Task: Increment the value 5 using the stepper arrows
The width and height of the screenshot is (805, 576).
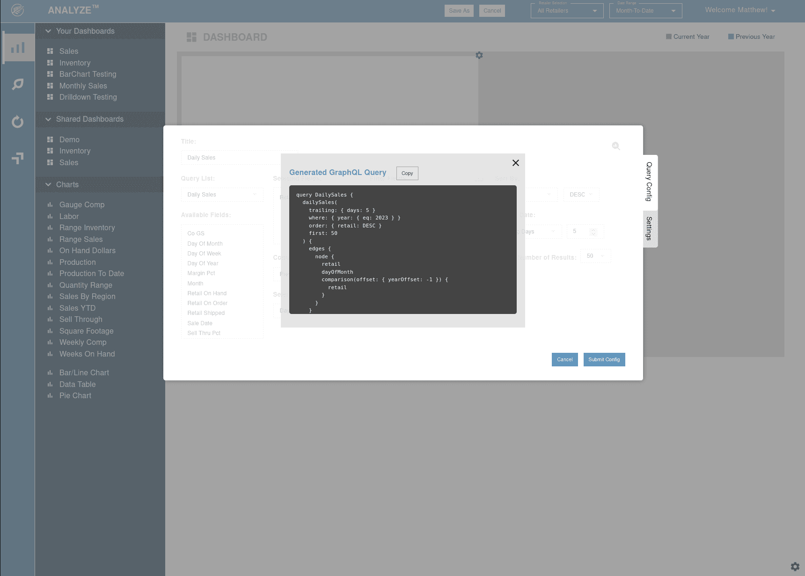Action: point(593,229)
